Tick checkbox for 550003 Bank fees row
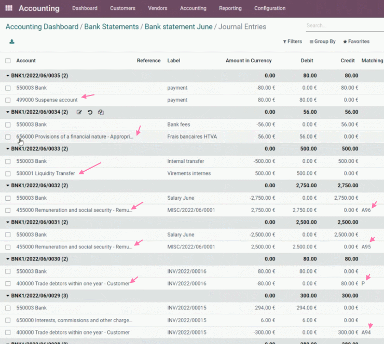Screen dimensions: 384x344 8,125
